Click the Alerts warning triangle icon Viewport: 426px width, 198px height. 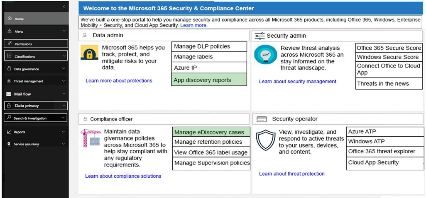click(10, 31)
